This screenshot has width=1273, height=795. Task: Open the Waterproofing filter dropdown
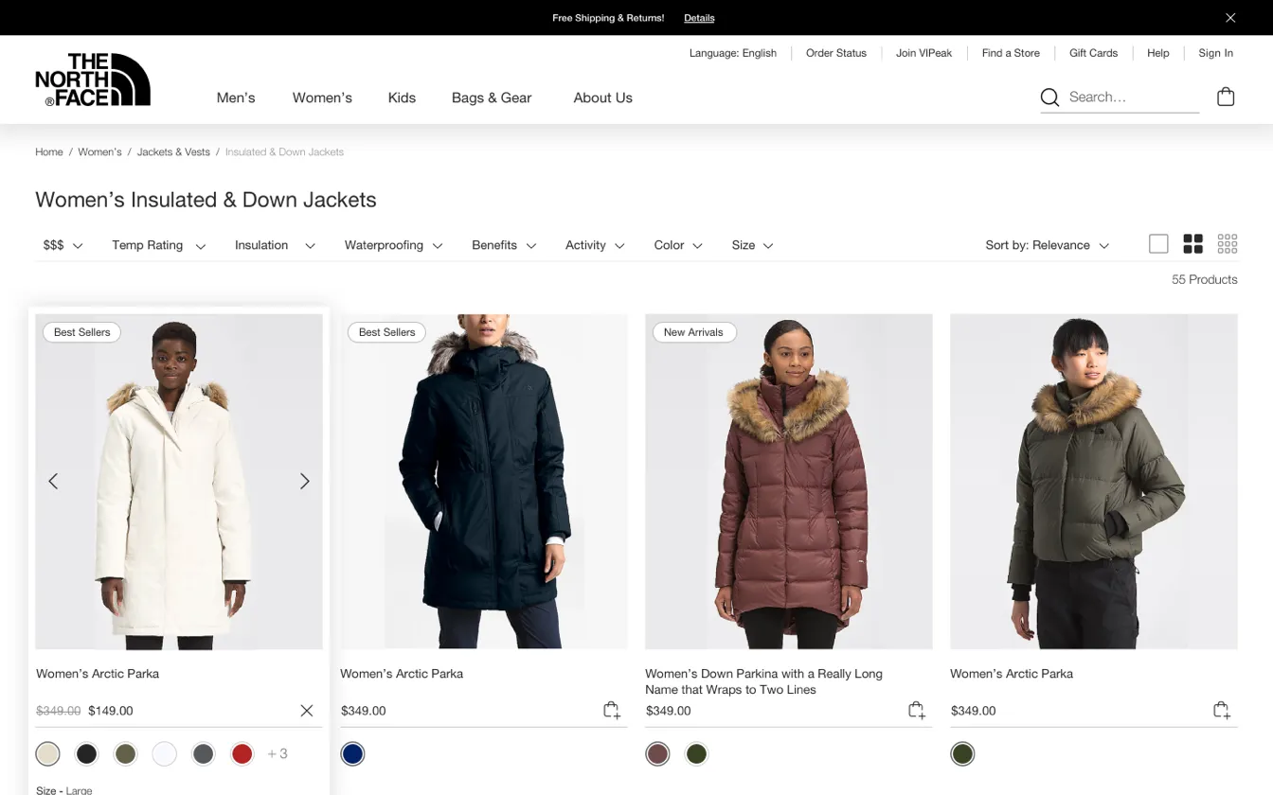tap(393, 245)
